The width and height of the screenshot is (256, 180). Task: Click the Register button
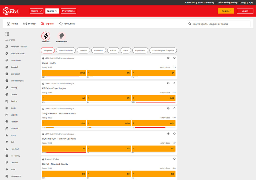(x=226, y=11)
